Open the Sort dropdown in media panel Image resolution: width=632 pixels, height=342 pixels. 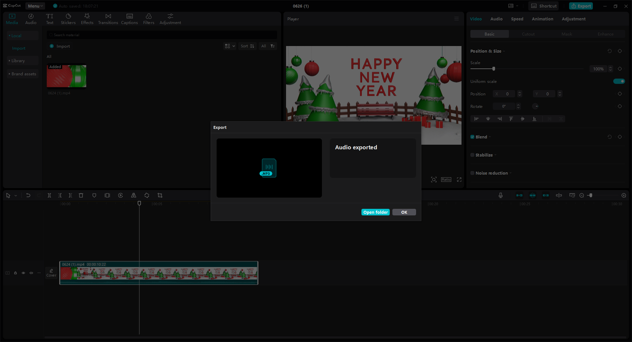click(247, 46)
